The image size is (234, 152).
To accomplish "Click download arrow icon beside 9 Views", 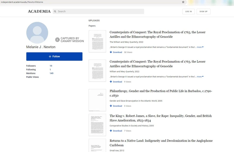I will tap(111, 82).
